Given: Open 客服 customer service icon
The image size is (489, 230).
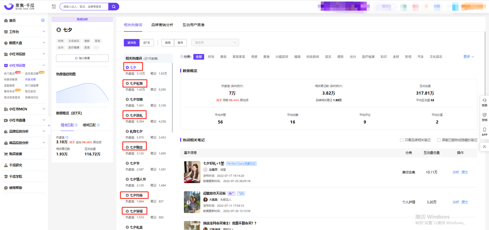Looking at the screenshot, I should click(484, 102).
